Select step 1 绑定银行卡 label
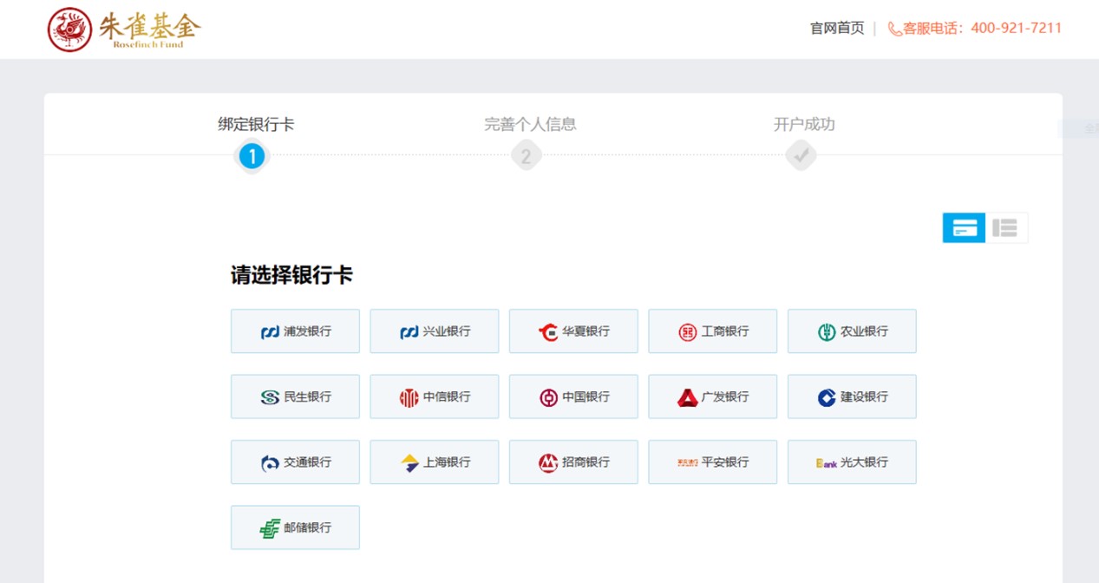1099x583 pixels. [256, 124]
